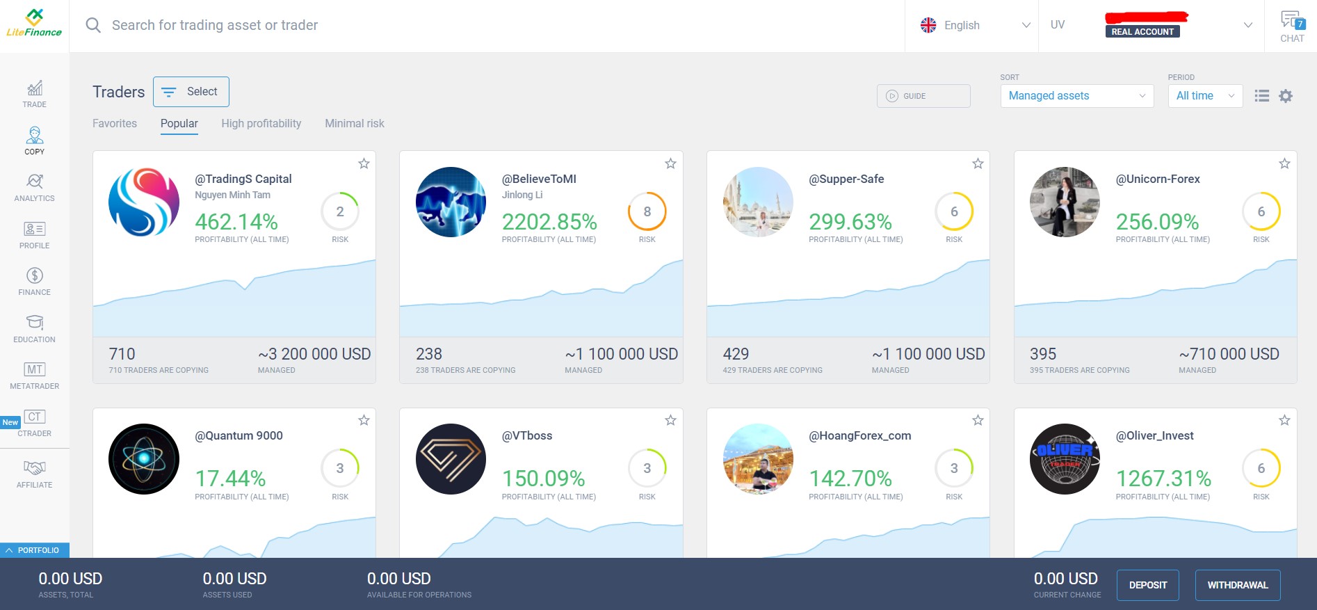Click @TradingS Capital avatar image
The height and width of the screenshot is (610, 1317).
[144, 202]
